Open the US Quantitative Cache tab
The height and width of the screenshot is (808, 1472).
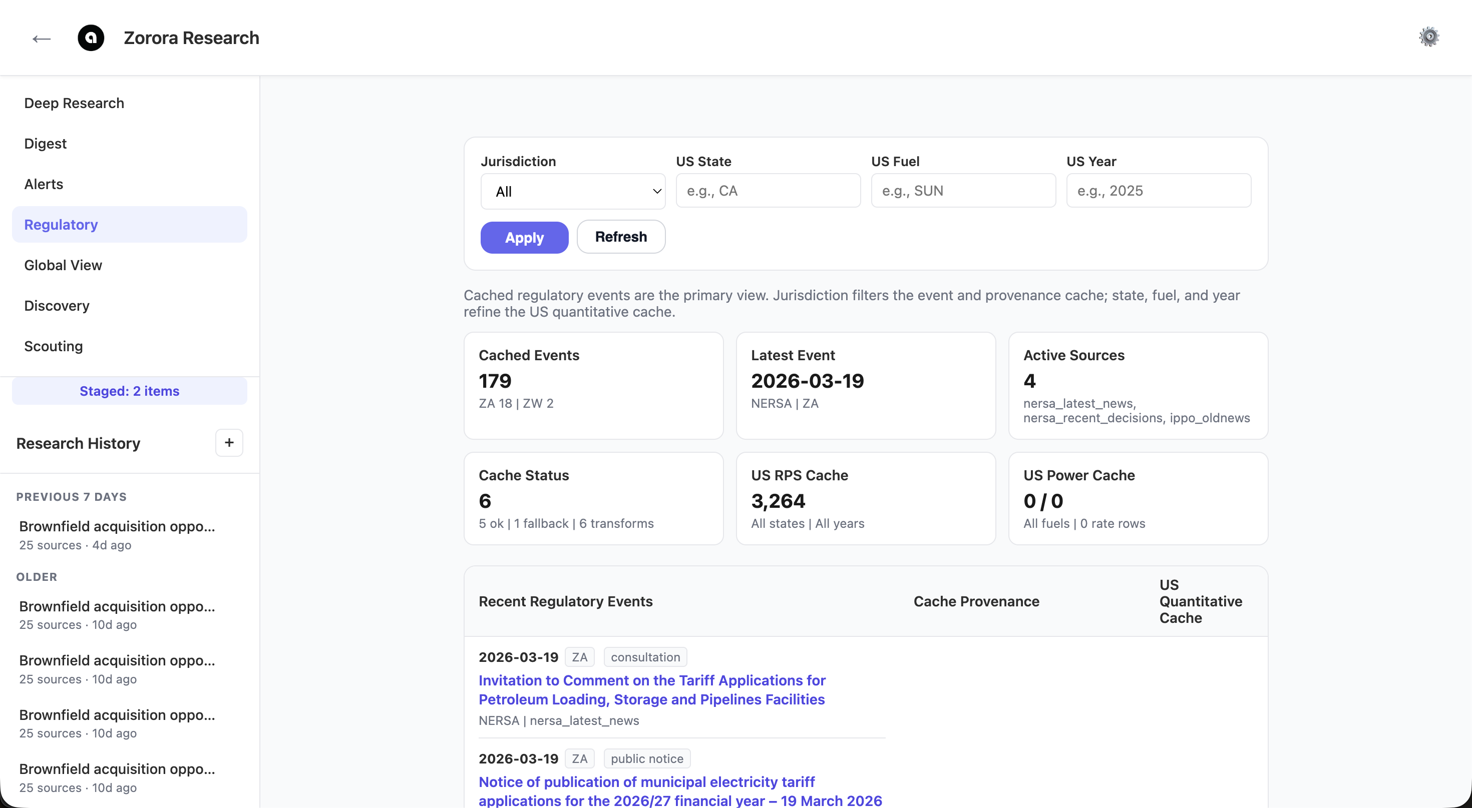click(x=1201, y=601)
